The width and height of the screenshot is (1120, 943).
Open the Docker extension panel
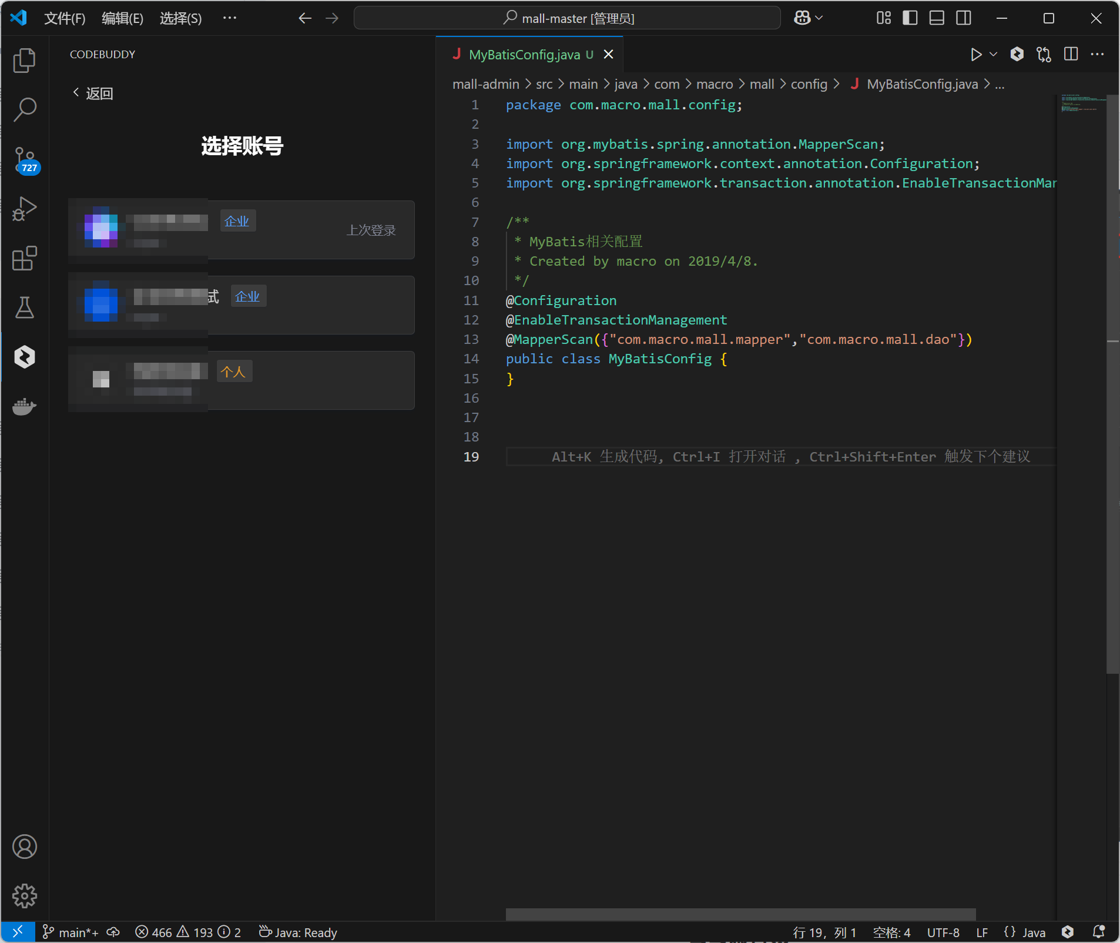pyautogui.click(x=25, y=407)
